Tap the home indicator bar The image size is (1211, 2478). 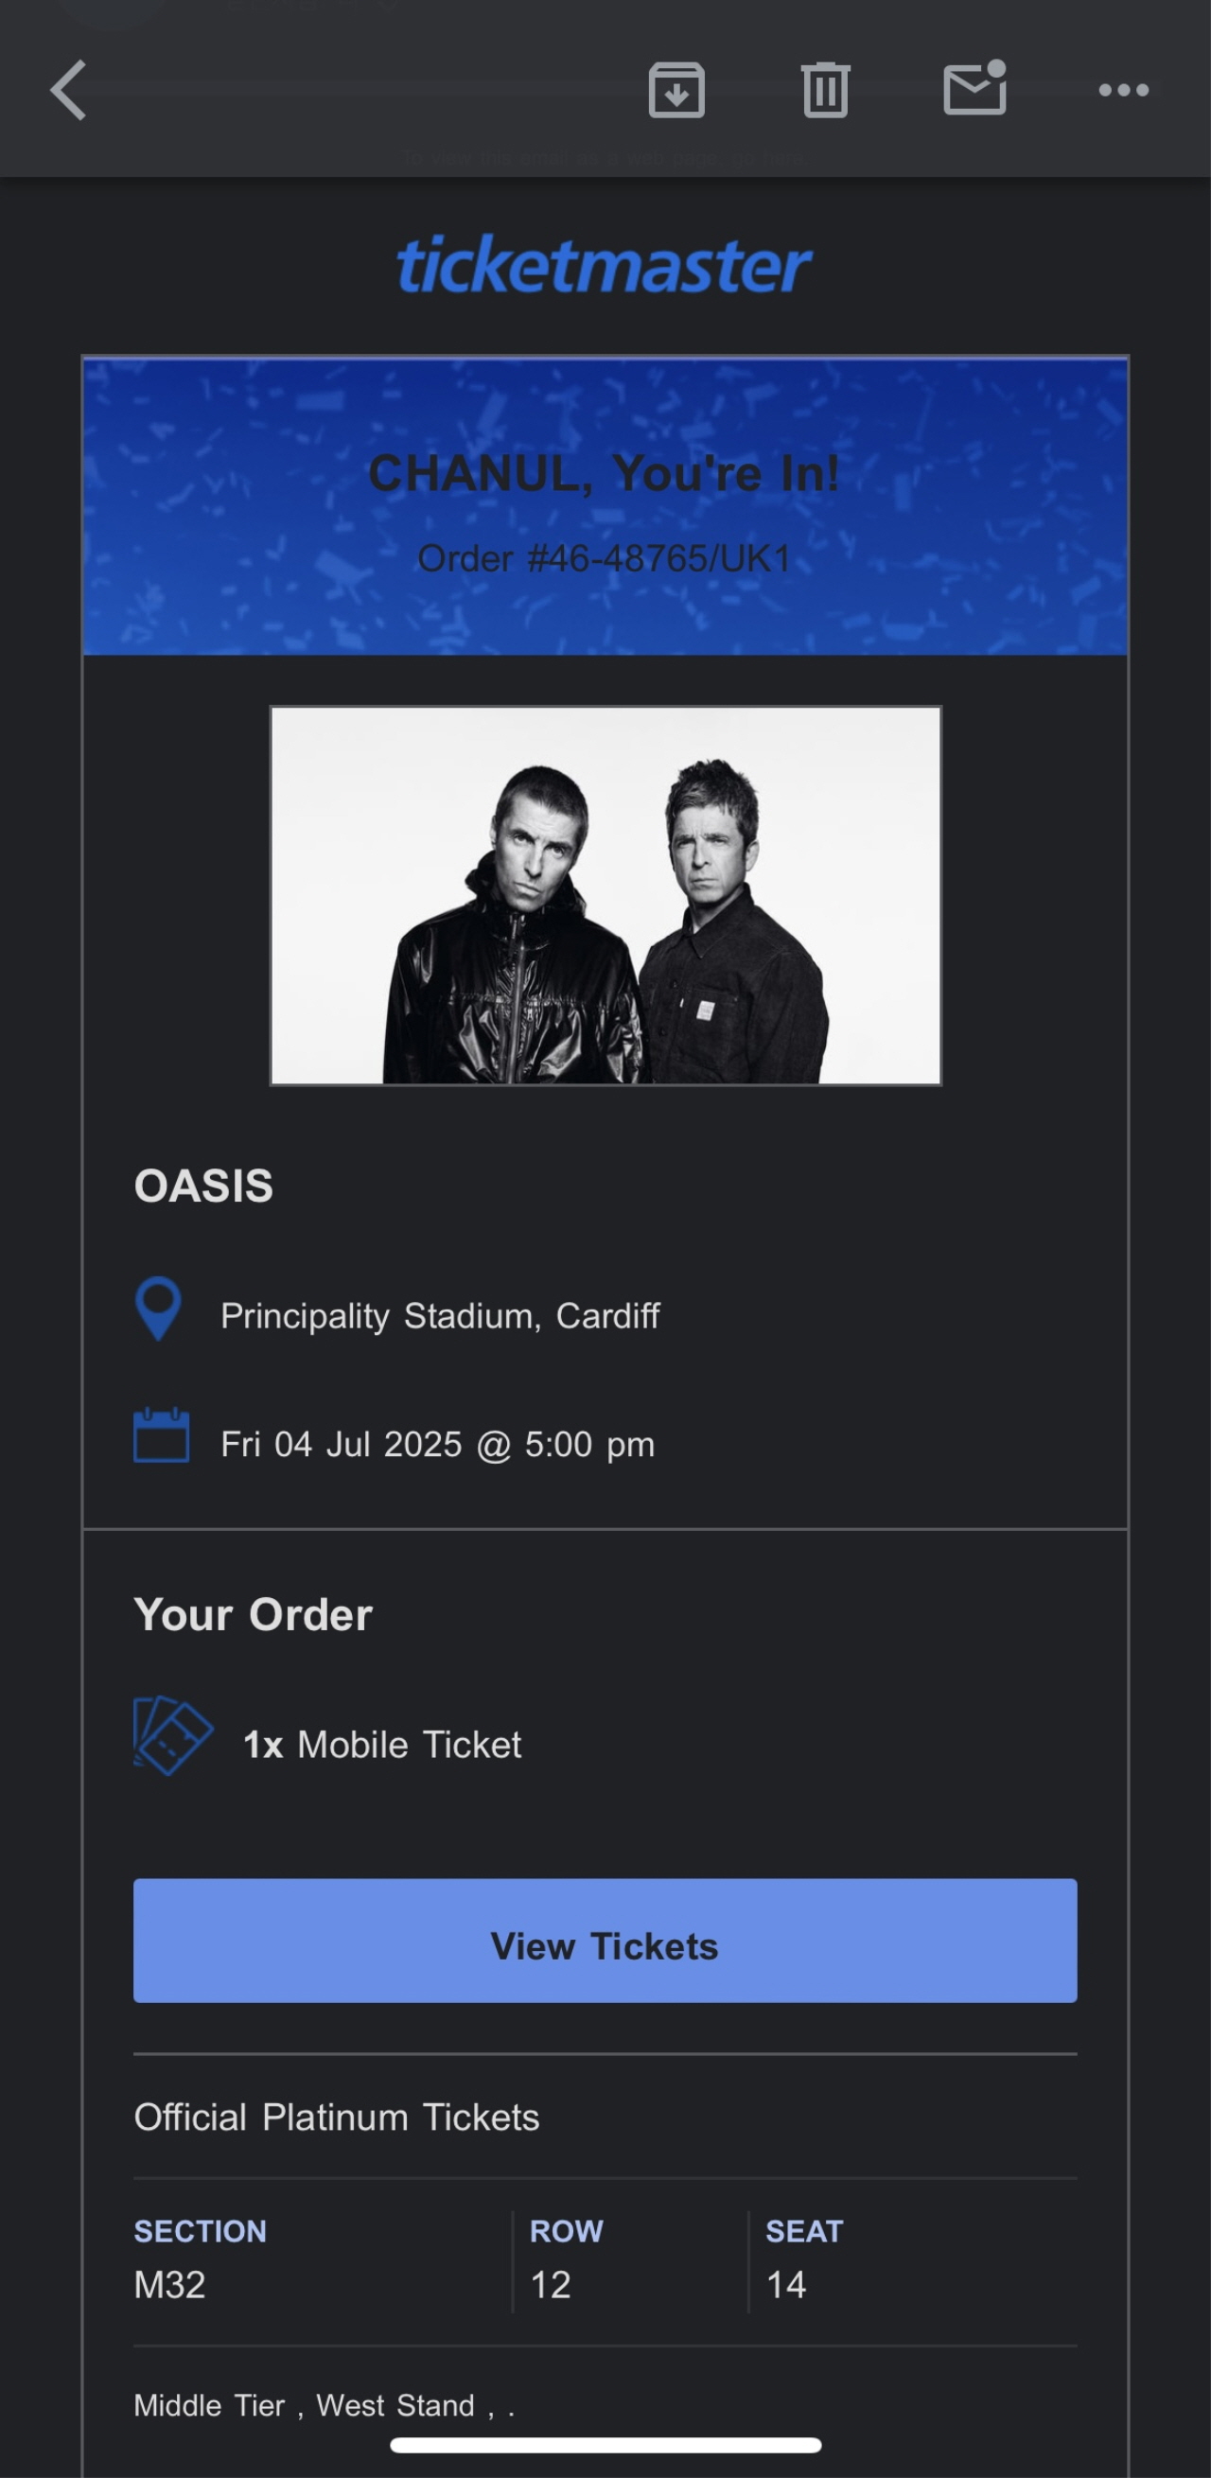(605, 2444)
